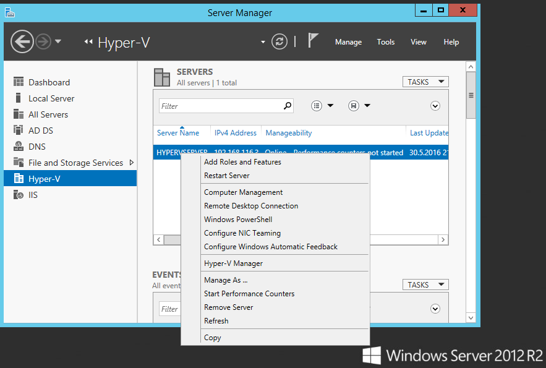
Task: Collapse Servers tile with chevron button
Action: pyautogui.click(x=435, y=106)
